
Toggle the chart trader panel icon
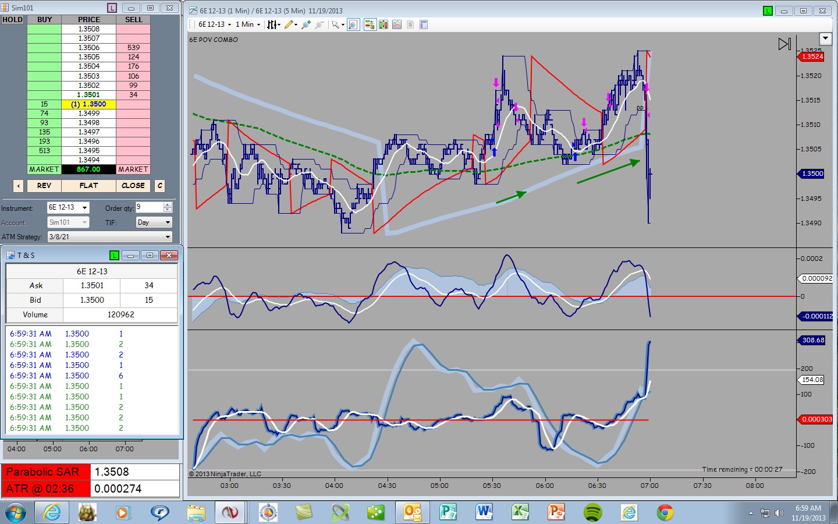(370, 24)
